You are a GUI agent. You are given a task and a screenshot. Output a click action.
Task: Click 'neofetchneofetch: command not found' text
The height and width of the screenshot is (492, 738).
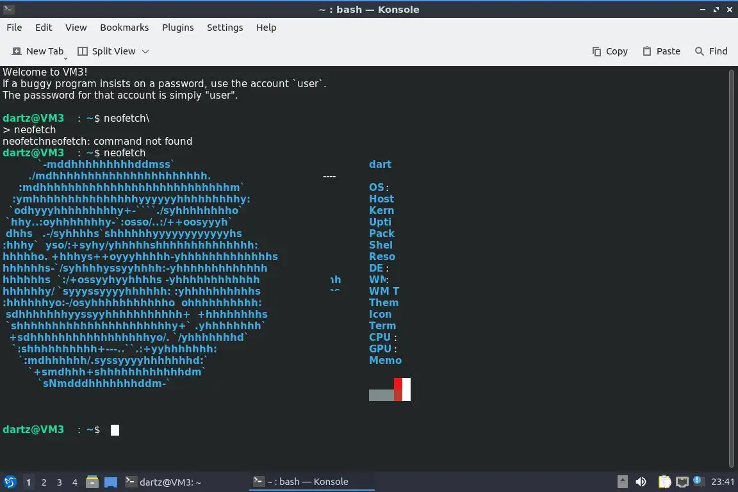(97, 141)
